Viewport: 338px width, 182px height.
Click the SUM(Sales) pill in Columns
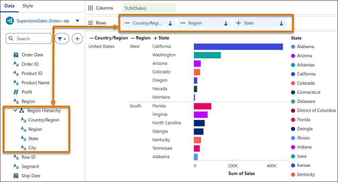(149, 8)
